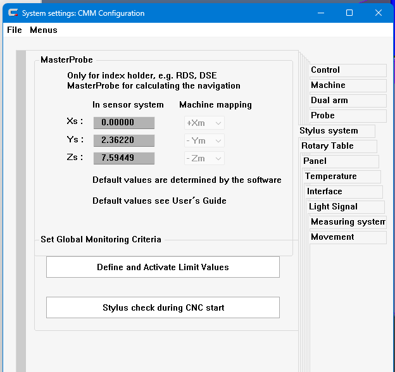Screen dimensions: 395x372
Task: Select the Measuring system tab
Action: 348,222
